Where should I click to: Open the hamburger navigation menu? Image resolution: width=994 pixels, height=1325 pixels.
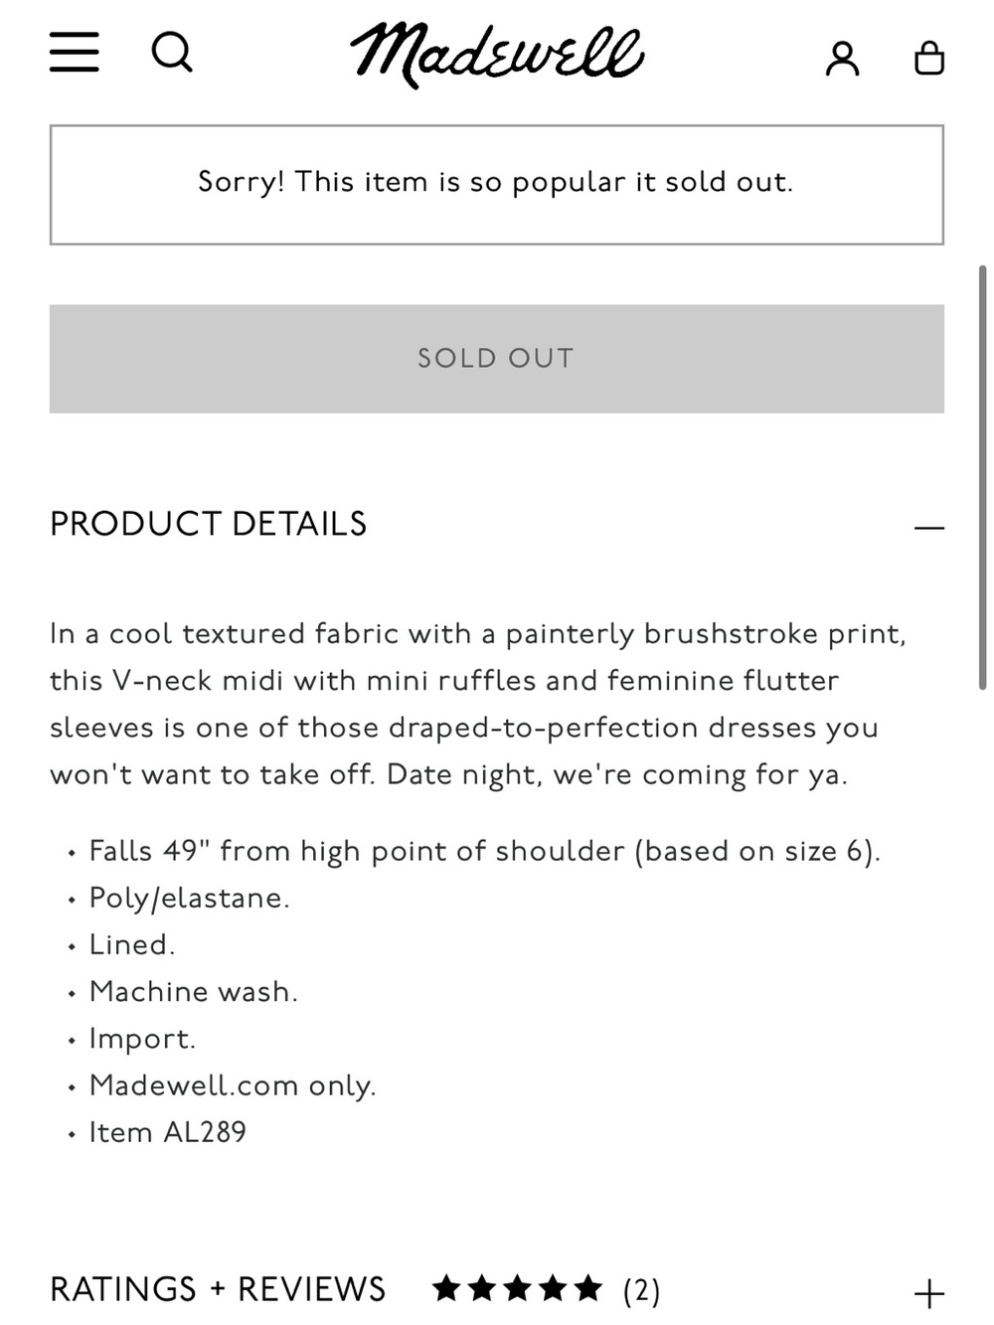[x=75, y=52]
